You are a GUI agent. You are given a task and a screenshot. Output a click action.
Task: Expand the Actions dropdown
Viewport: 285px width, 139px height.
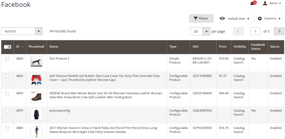point(39,31)
